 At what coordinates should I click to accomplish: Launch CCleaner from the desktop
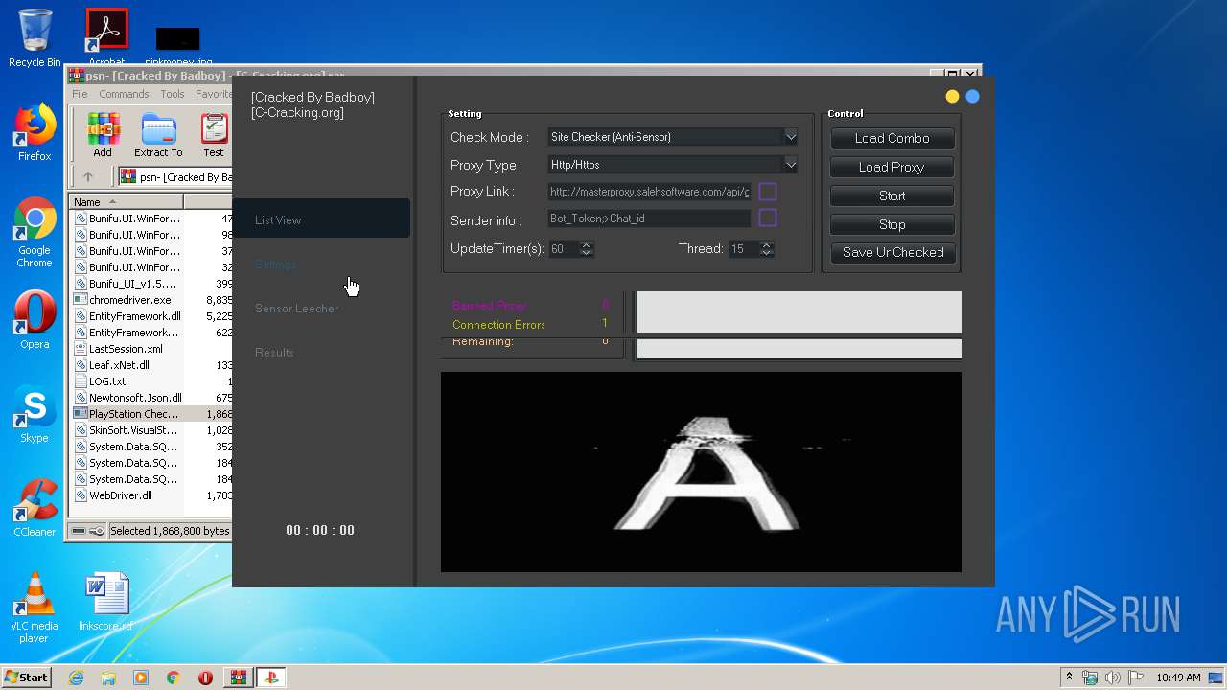pos(35,508)
